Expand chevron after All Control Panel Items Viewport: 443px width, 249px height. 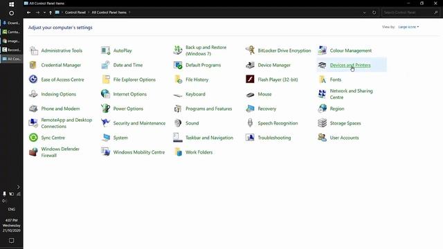[x=129, y=12]
